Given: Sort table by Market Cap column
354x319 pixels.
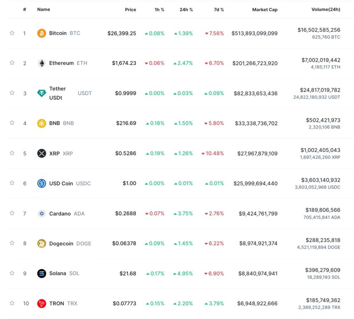Looking at the screenshot, I should pos(264,10).
